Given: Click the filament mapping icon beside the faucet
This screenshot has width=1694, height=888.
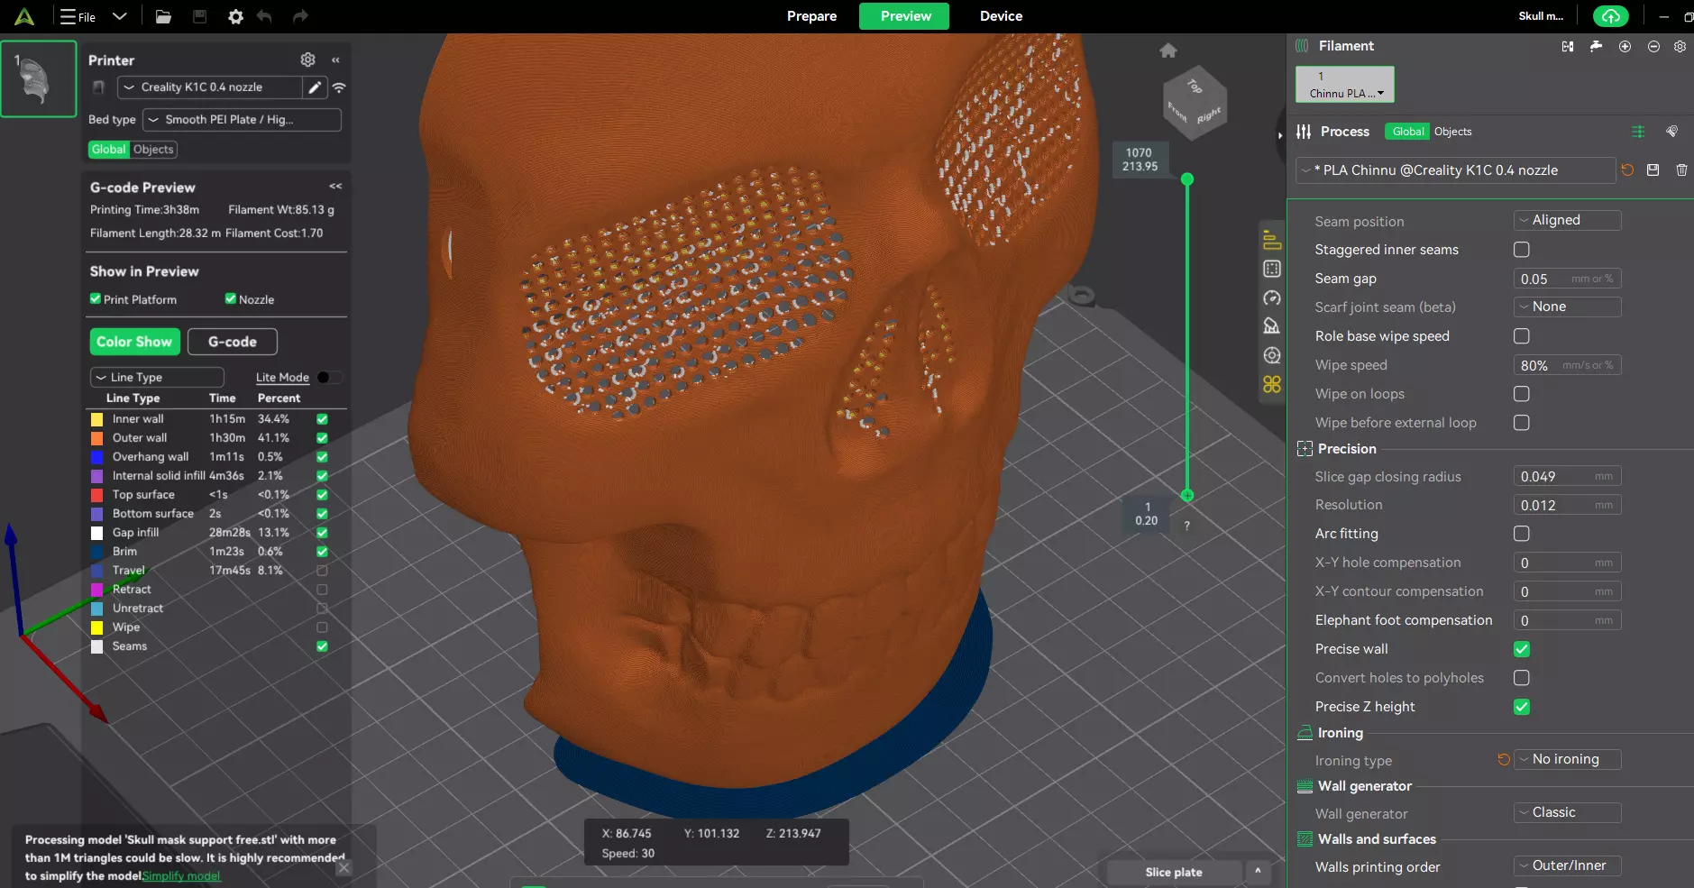Looking at the screenshot, I should point(1568,46).
